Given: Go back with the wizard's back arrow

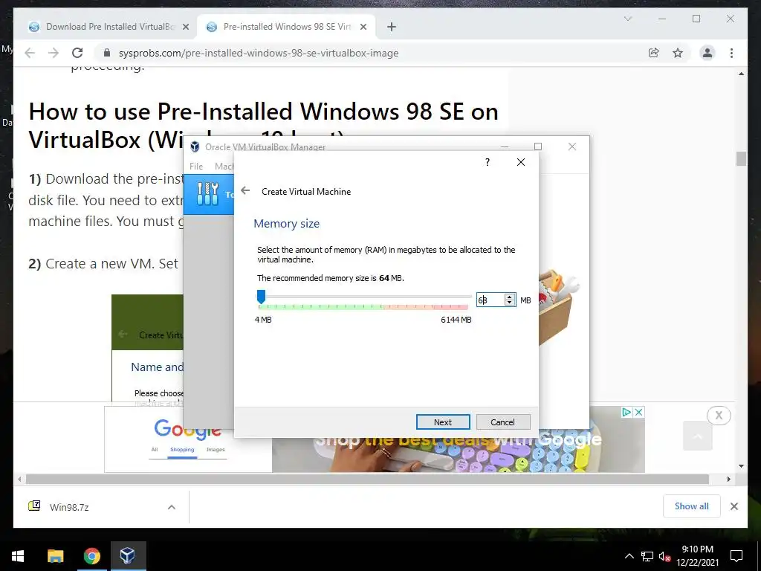Looking at the screenshot, I should point(245,191).
